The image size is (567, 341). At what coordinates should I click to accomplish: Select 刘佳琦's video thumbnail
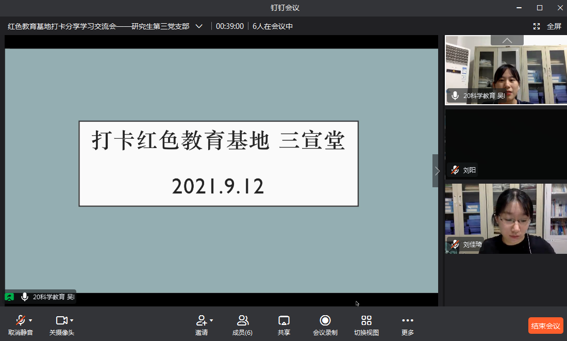(x=506, y=218)
